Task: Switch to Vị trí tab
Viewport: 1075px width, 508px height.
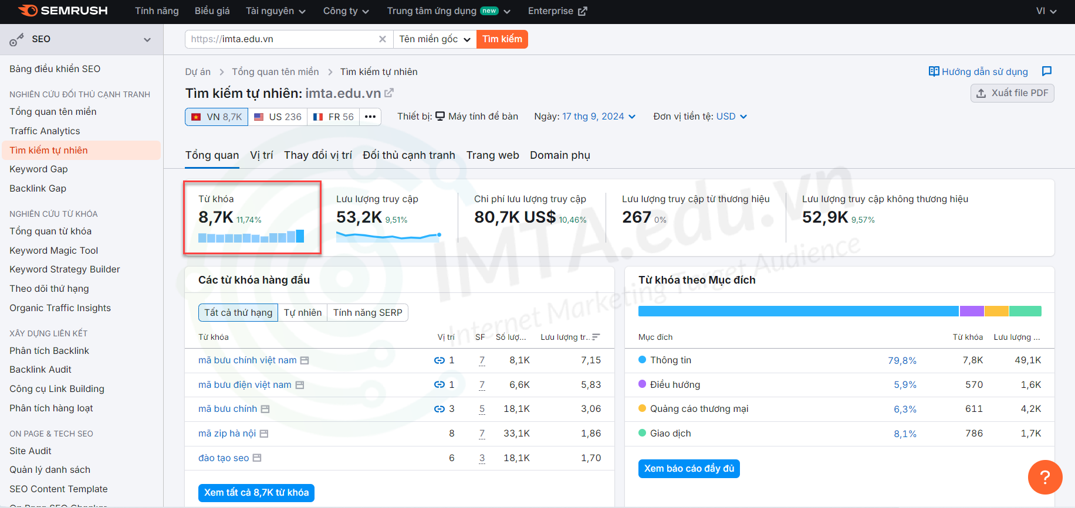Action: click(x=262, y=155)
